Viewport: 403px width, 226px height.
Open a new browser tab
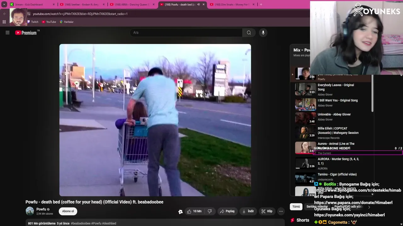coord(261,4)
